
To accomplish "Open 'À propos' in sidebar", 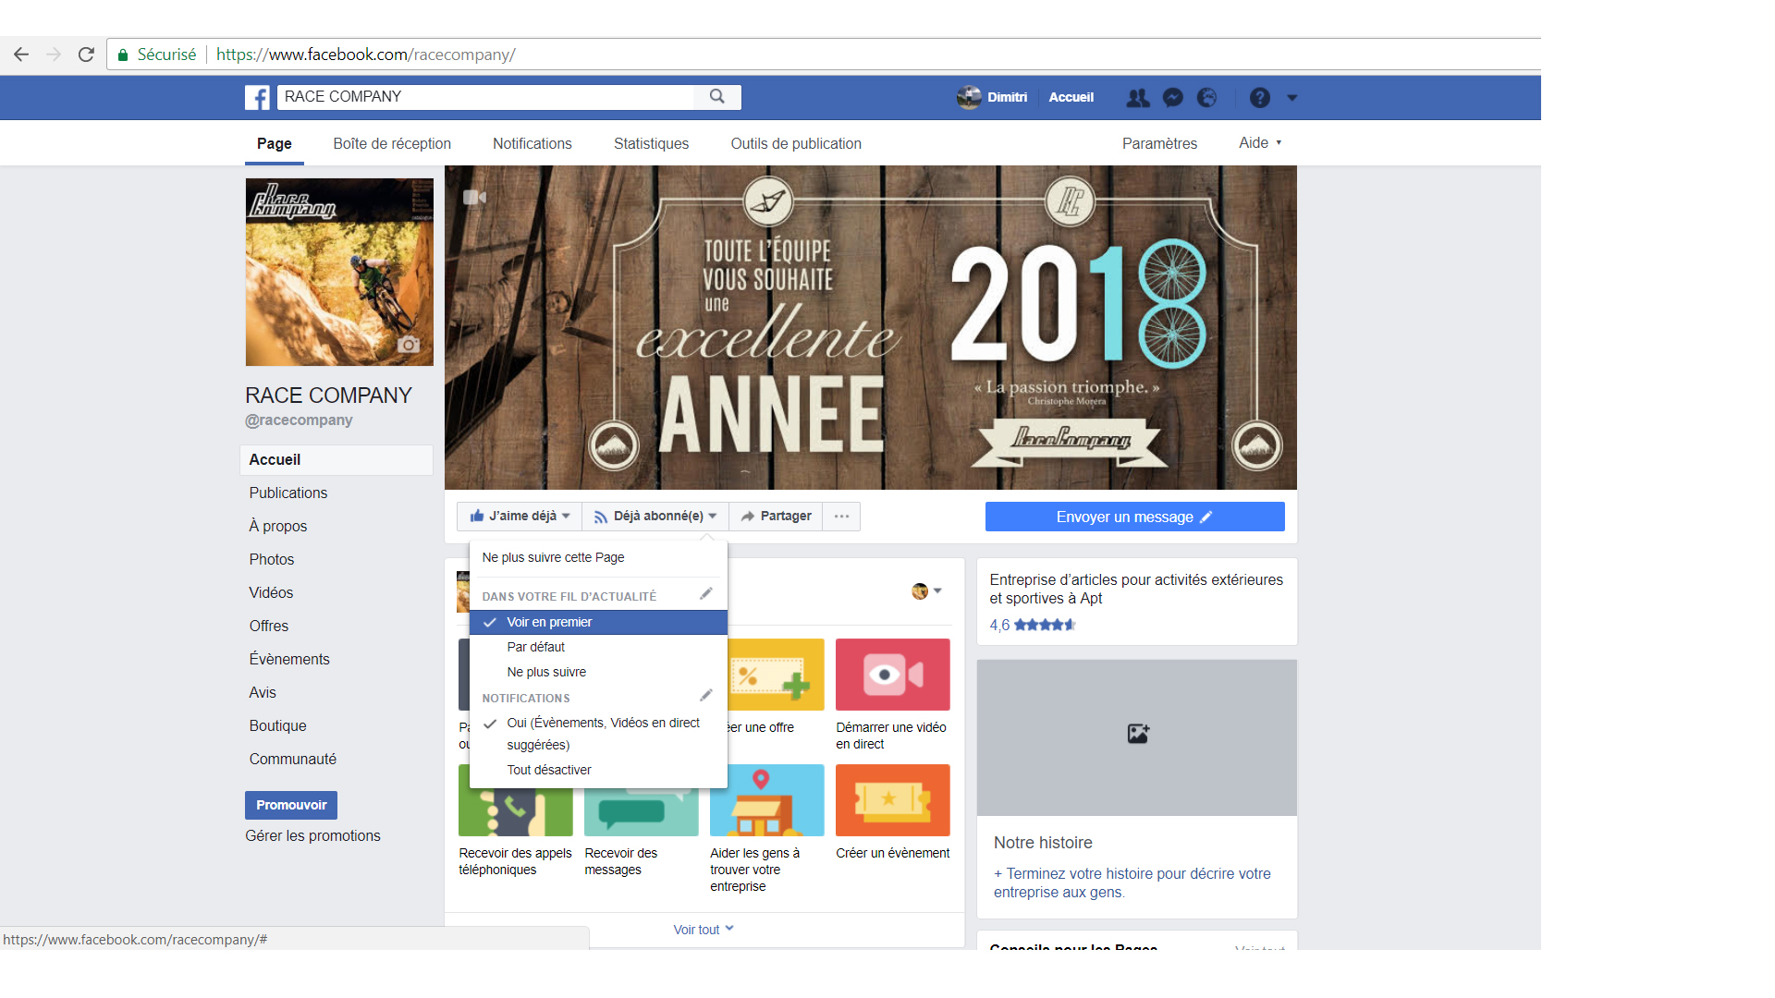I will point(278,527).
